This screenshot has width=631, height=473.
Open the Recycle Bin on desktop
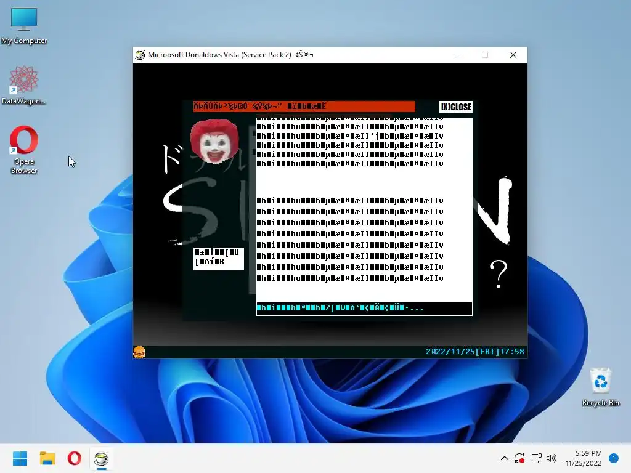pos(600,387)
